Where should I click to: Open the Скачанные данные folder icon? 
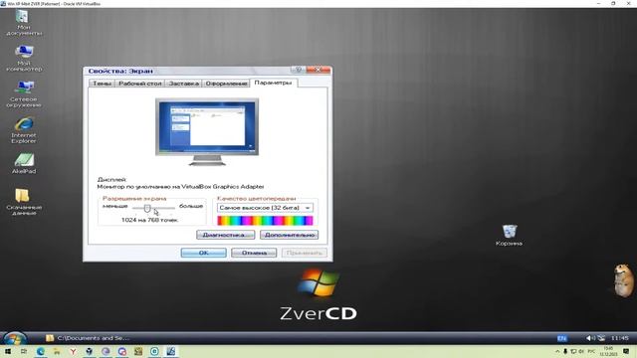(x=24, y=201)
